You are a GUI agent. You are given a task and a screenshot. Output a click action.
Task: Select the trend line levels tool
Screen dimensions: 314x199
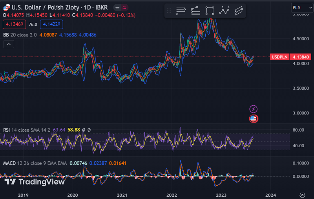tap(195, 11)
